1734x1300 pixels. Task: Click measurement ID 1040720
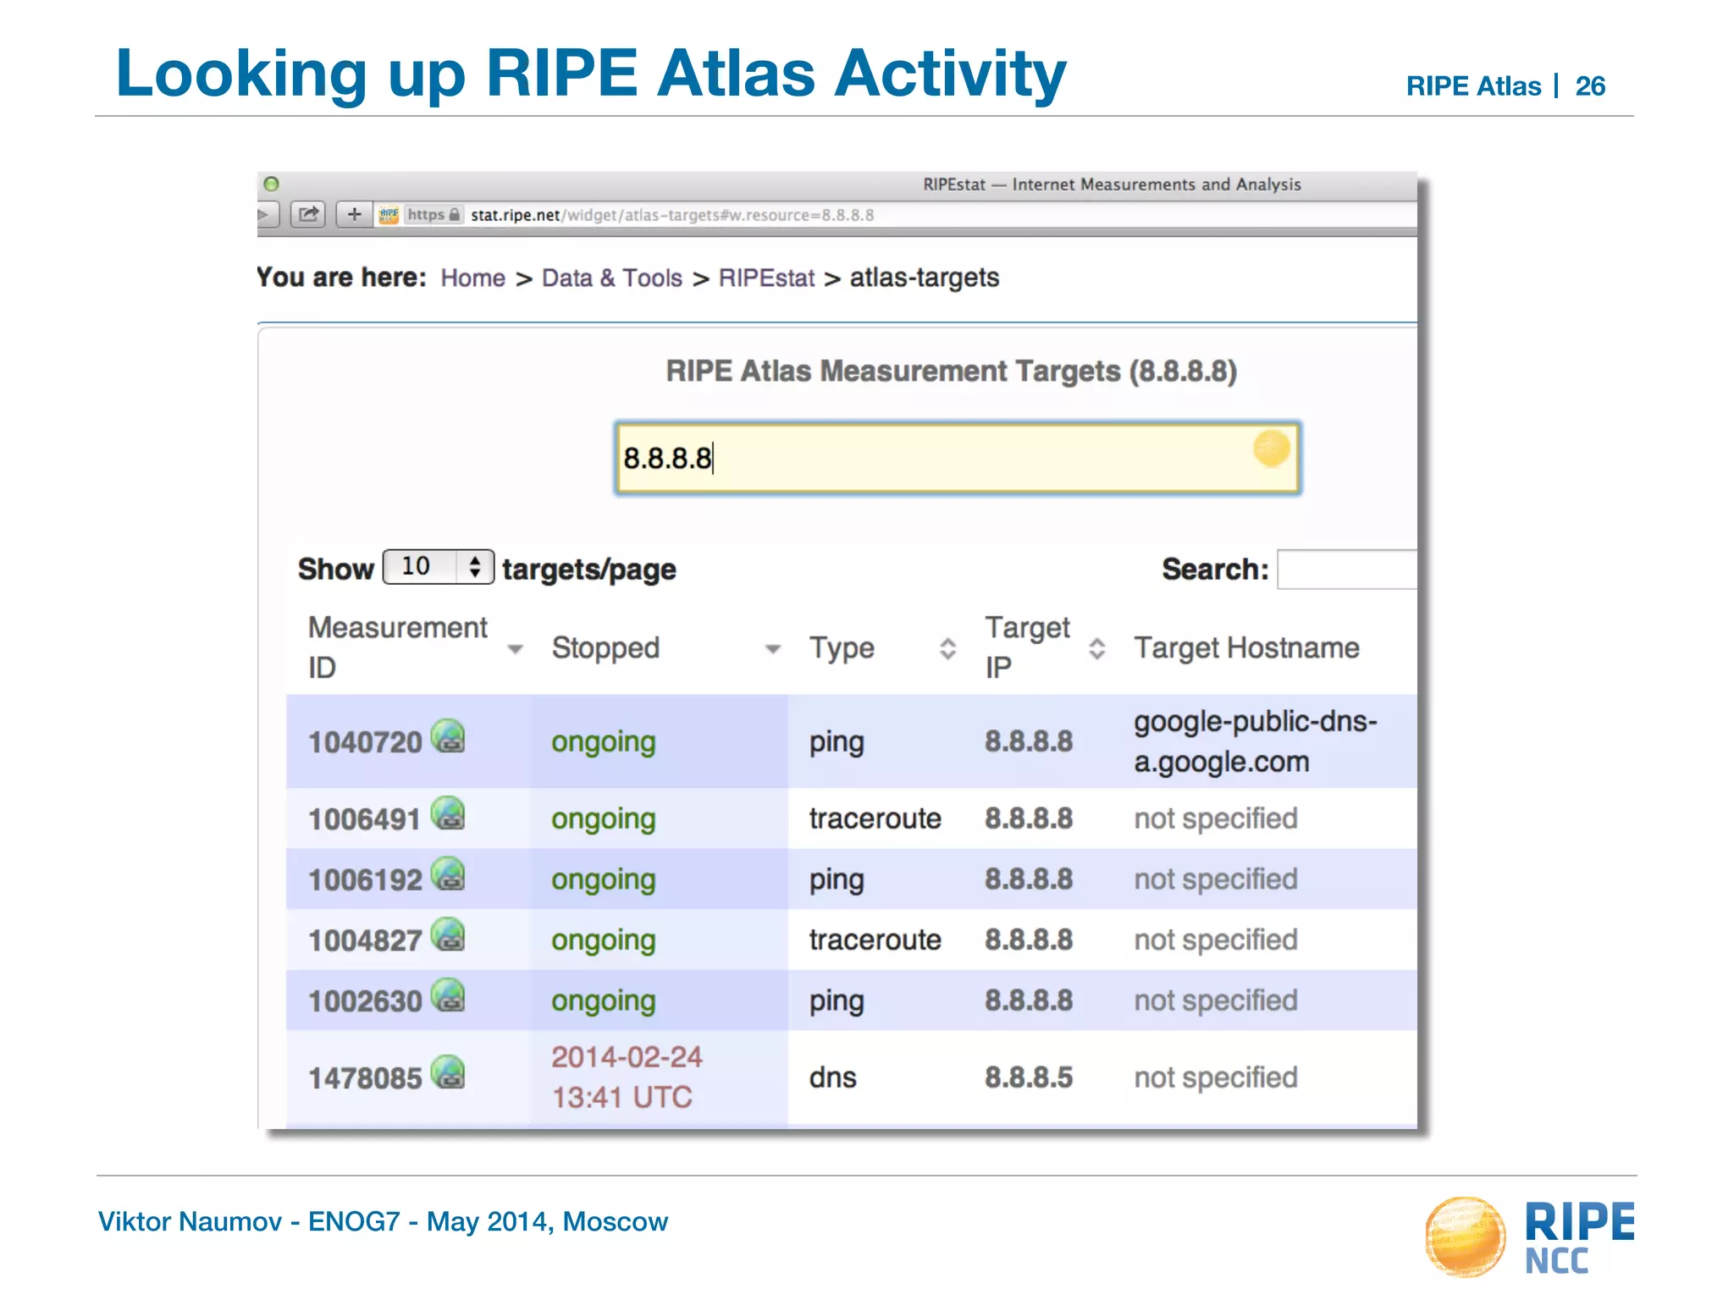(x=365, y=743)
